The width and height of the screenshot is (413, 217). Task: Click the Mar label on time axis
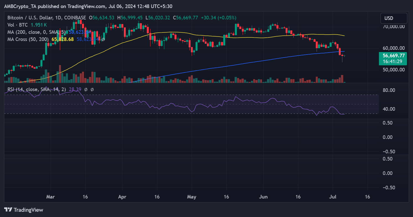click(x=50, y=197)
